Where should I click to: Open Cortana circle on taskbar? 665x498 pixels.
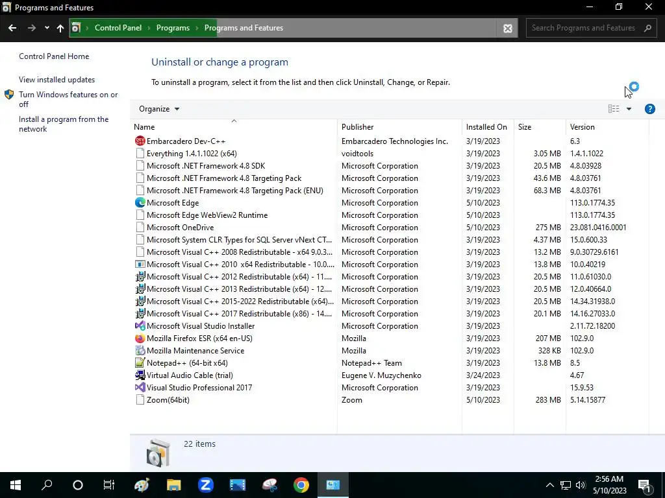(78, 485)
